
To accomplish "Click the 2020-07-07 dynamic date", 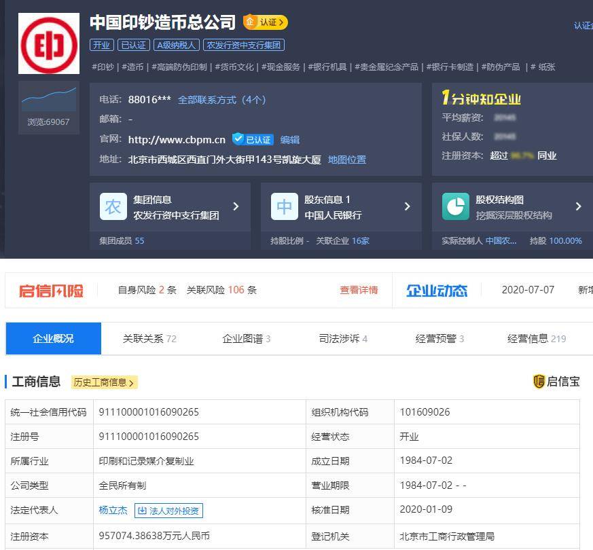I will click(x=528, y=290).
